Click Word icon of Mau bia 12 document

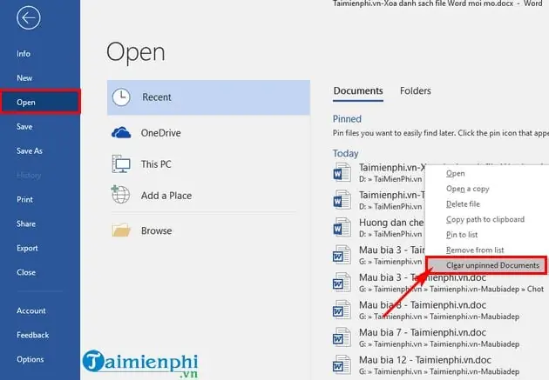[342, 364]
